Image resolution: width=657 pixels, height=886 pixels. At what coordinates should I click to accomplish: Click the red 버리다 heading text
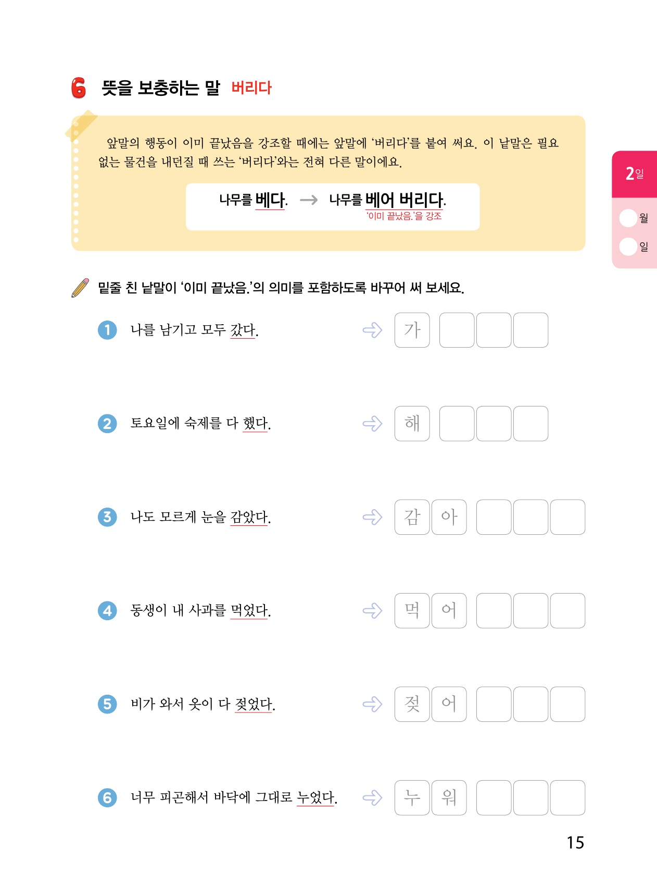[x=251, y=88]
